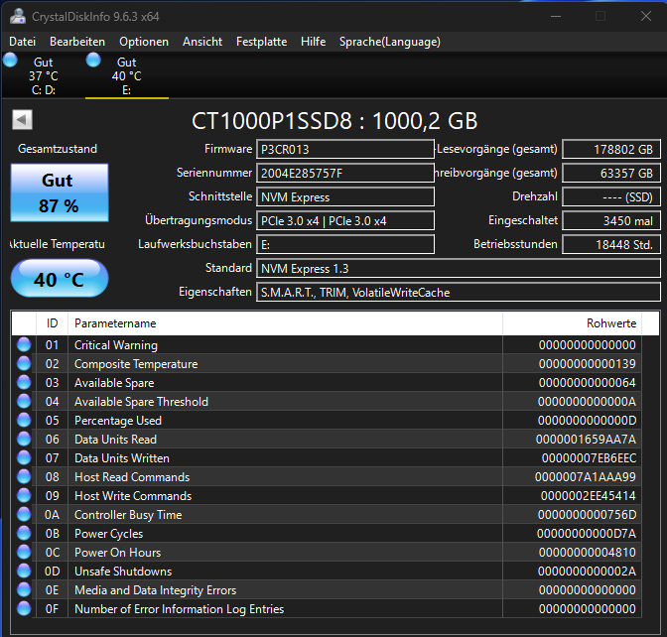Open the Datei menu
Screen dimensions: 667x637
click(22, 42)
